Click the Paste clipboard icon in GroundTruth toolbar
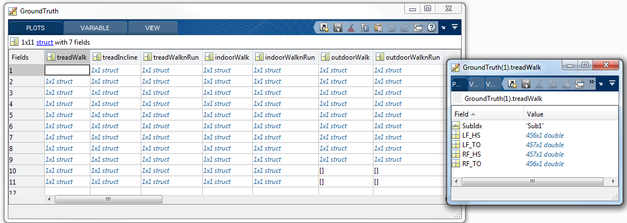Viewport: 627px width, 223px height. 378,27
